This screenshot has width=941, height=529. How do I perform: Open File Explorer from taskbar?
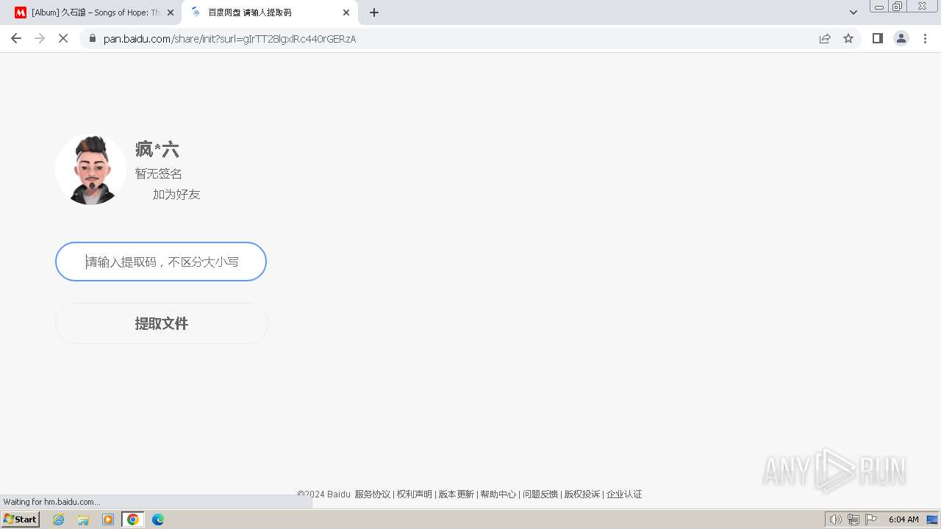coord(83,519)
